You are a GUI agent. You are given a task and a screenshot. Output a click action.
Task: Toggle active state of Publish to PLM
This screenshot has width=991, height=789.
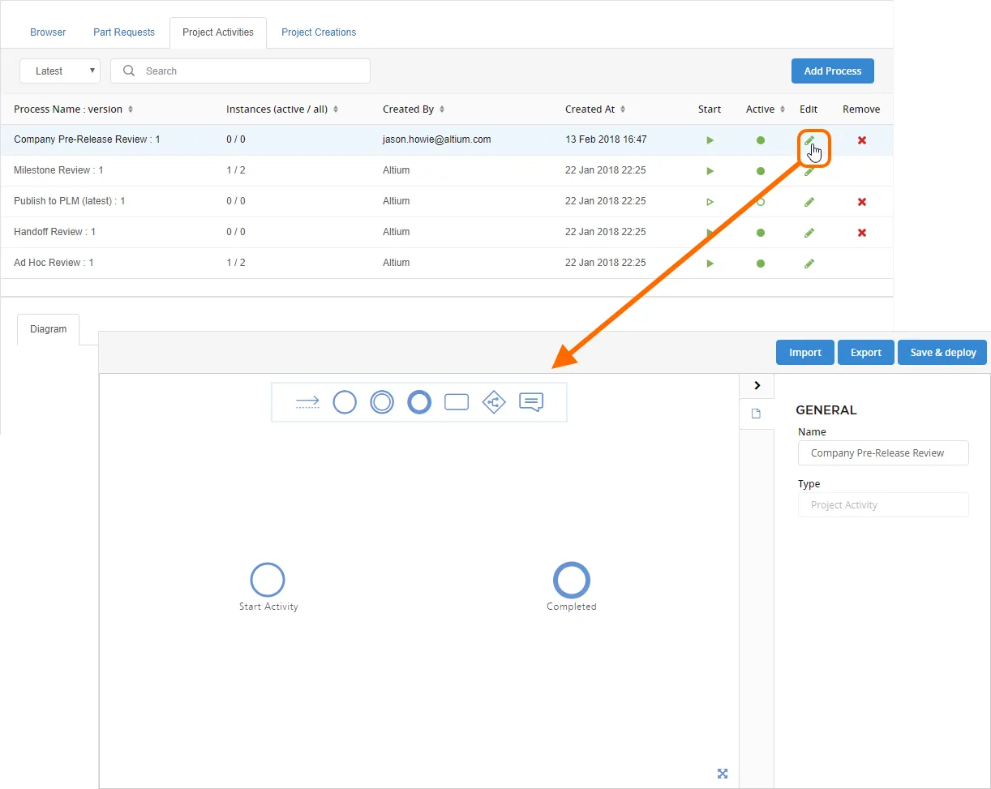coord(761,202)
